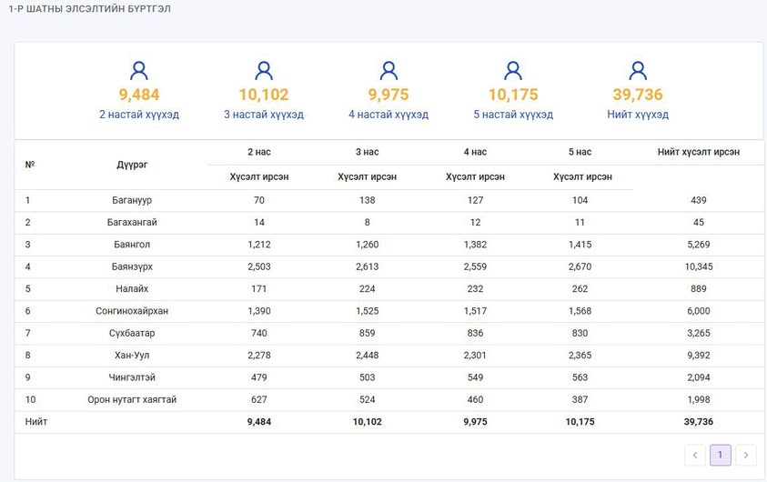
Task: Click the person icon above 9,484
Action: tap(139, 71)
